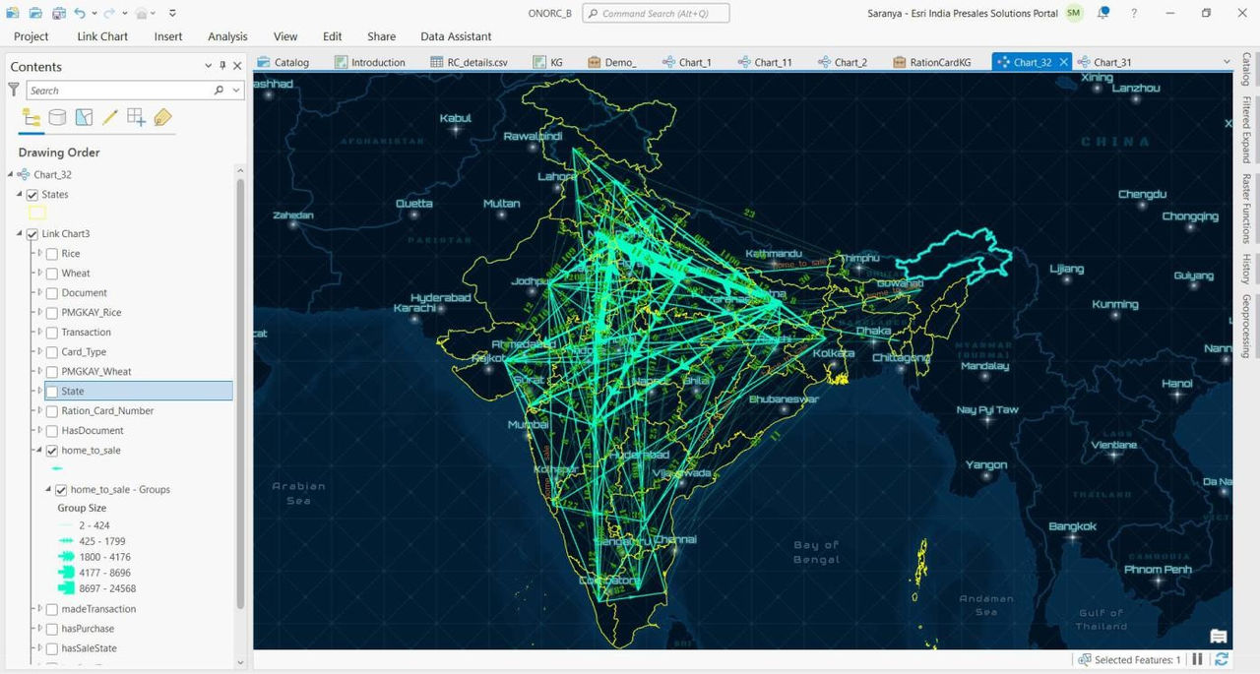Click the refresh icon in status bar
This screenshot has width=1260, height=674.
point(1222,660)
